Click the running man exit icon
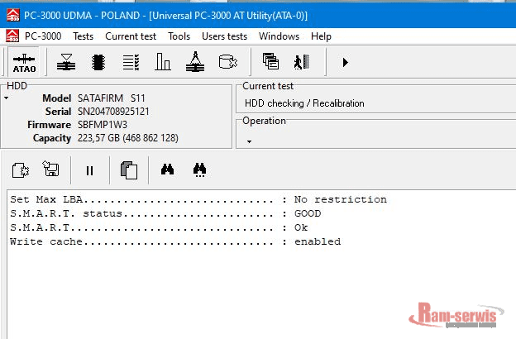The height and width of the screenshot is (339, 516). [302, 62]
